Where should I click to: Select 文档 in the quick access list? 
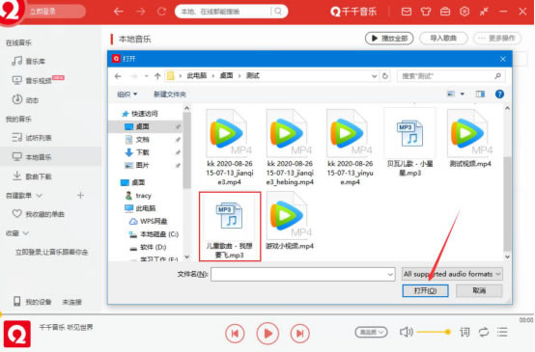[x=137, y=140]
